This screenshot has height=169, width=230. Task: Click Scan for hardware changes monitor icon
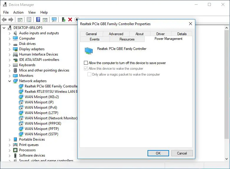(x=54, y=19)
